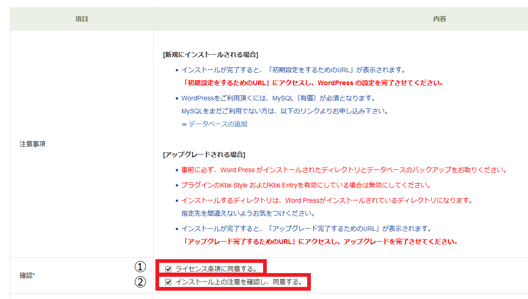Click the 項目 column header
The image size is (528, 299).
tap(82, 19)
